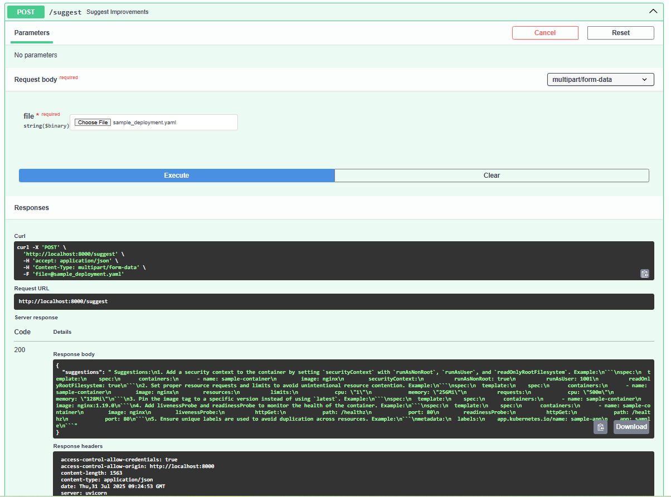Click the Responses section heading
671x497 pixels.
(x=32, y=208)
